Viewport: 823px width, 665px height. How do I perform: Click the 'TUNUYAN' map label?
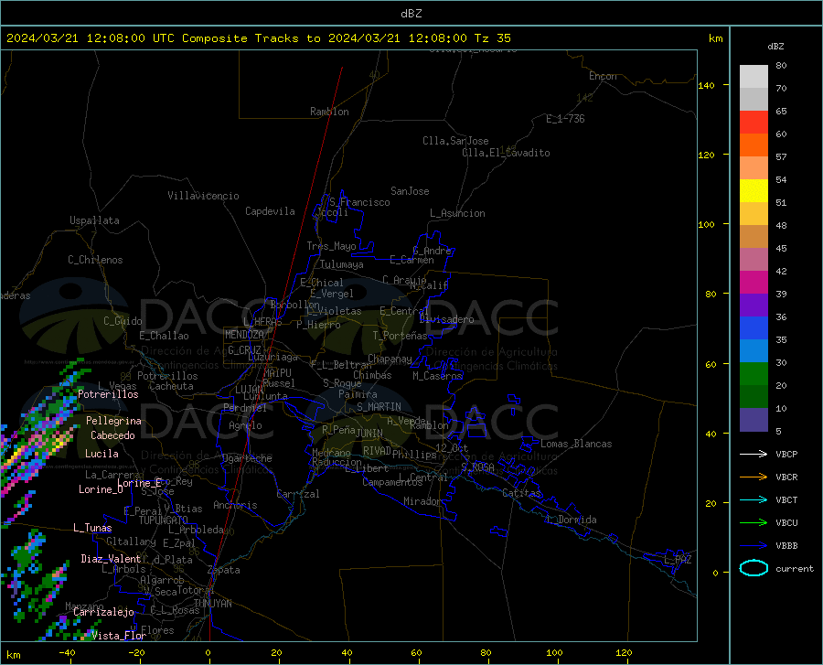tap(212, 604)
